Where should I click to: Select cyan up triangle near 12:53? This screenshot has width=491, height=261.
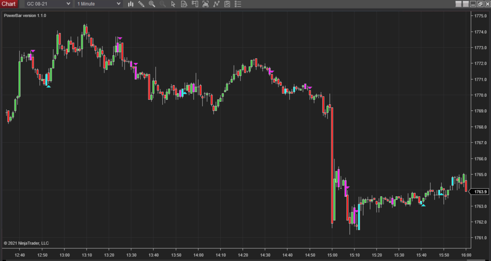[48, 86]
